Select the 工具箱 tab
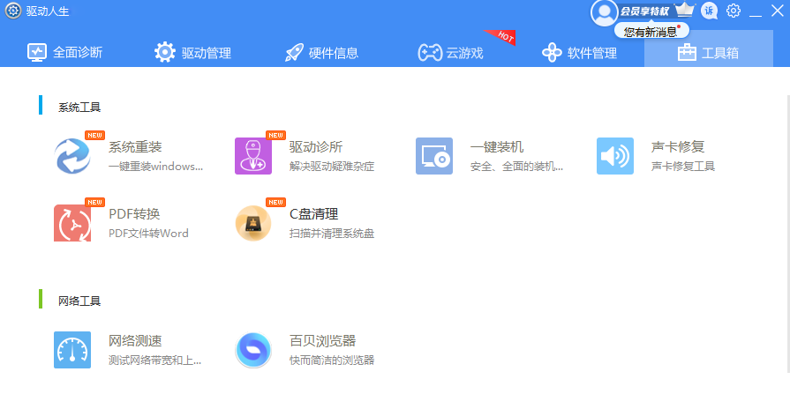This screenshot has width=790, height=394. (x=709, y=48)
